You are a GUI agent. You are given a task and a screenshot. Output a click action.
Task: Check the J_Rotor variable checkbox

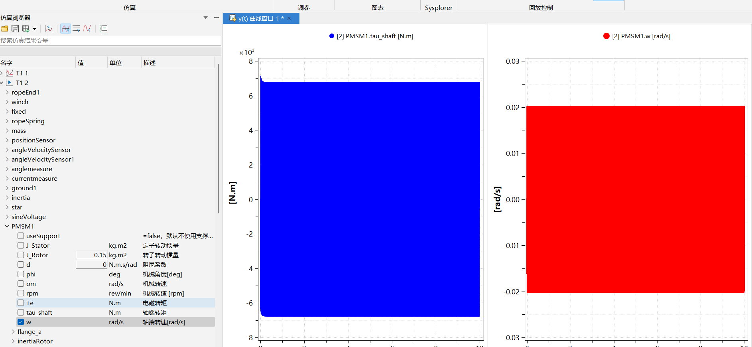(21, 255)
